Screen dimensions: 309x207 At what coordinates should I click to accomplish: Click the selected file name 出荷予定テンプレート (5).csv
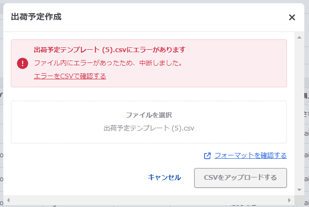click(x=149, y=128)
